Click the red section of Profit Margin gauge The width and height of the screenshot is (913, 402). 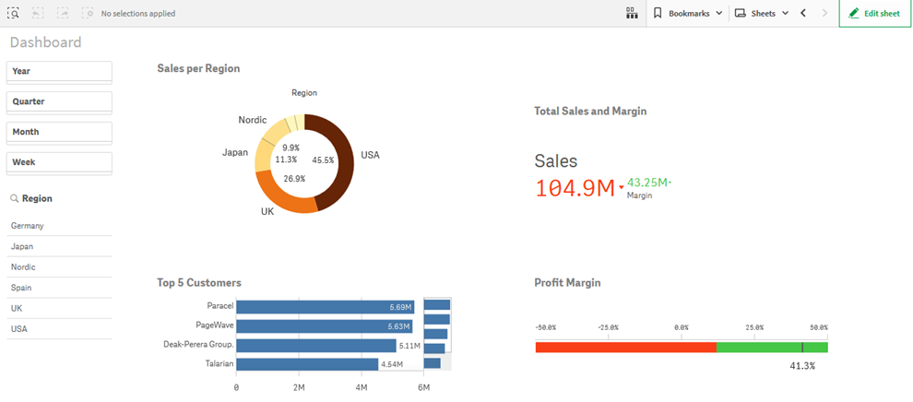tap(625, 347)
